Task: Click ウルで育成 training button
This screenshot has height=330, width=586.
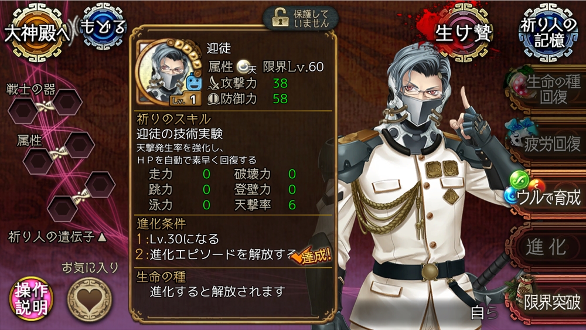Action: (x=545, y=195)
